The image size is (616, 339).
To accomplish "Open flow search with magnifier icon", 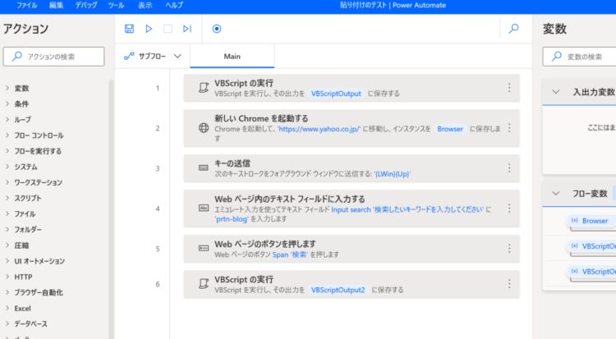I will tap(514, 29).
